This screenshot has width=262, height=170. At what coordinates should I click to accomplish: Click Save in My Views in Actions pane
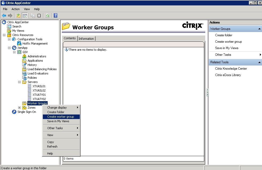tap(227, 48)
